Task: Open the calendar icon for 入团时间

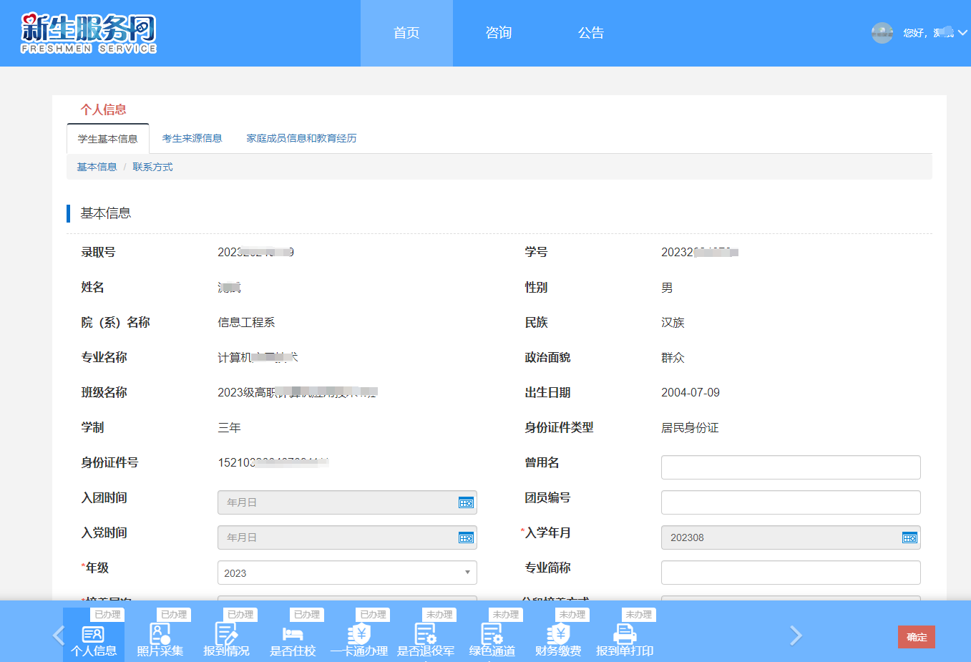Action: click(x=466, y=502)
